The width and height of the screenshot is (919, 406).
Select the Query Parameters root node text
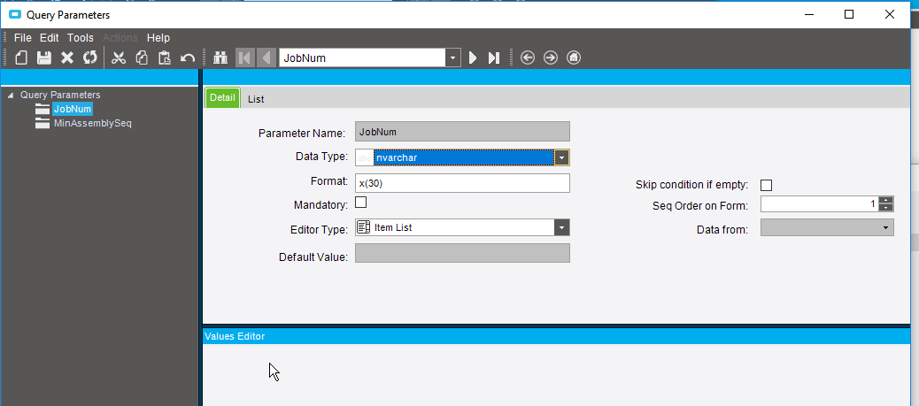tap(60, 95)
